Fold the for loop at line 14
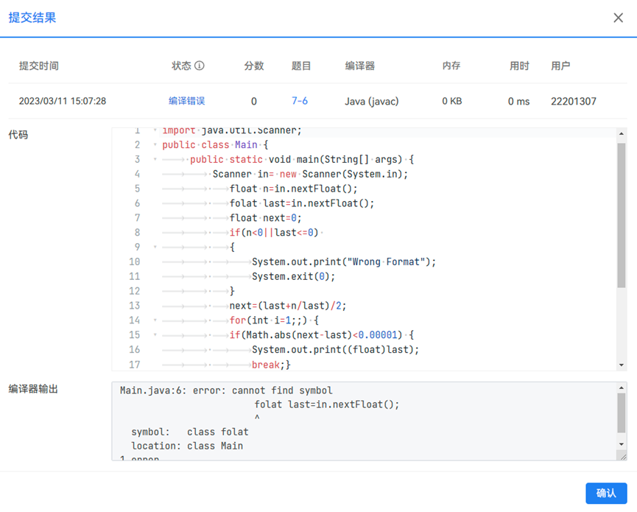This screenshot has width=637, height=512. (x=155, y=320)
